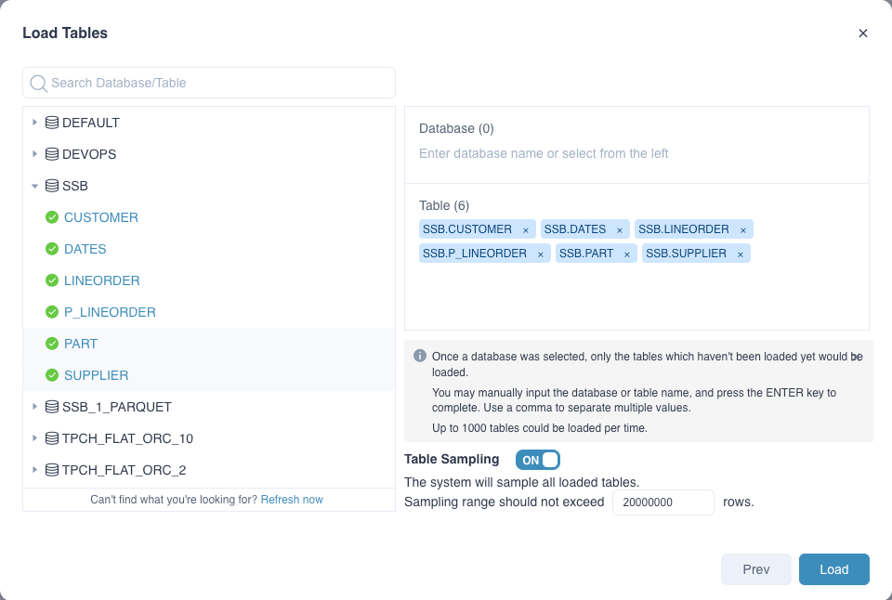Expand the DEFAULT database node

point(34,123)
